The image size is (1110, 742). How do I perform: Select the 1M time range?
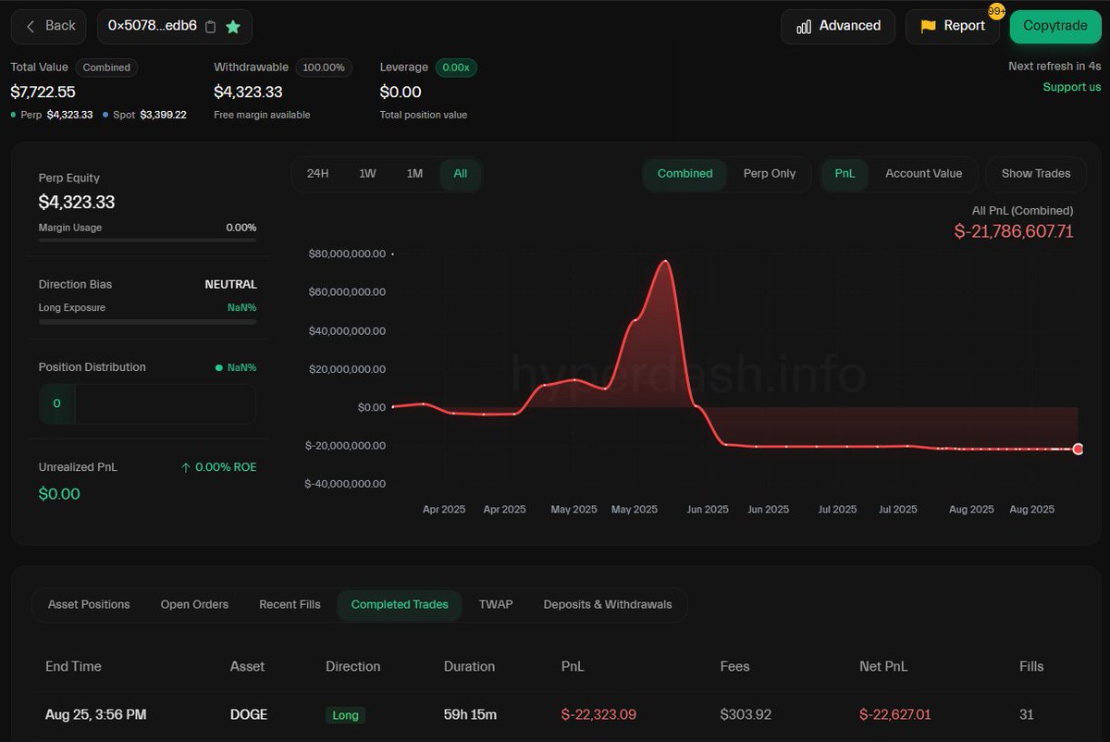(x=414, y=174)
